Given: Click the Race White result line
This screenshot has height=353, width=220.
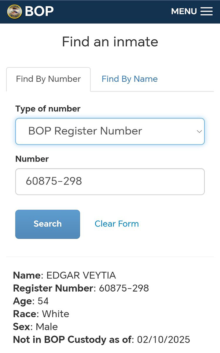Looking at the screenshot, I should 41,314.
